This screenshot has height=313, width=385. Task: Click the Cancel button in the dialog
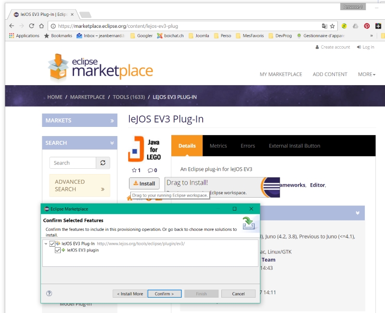(238, 294)
